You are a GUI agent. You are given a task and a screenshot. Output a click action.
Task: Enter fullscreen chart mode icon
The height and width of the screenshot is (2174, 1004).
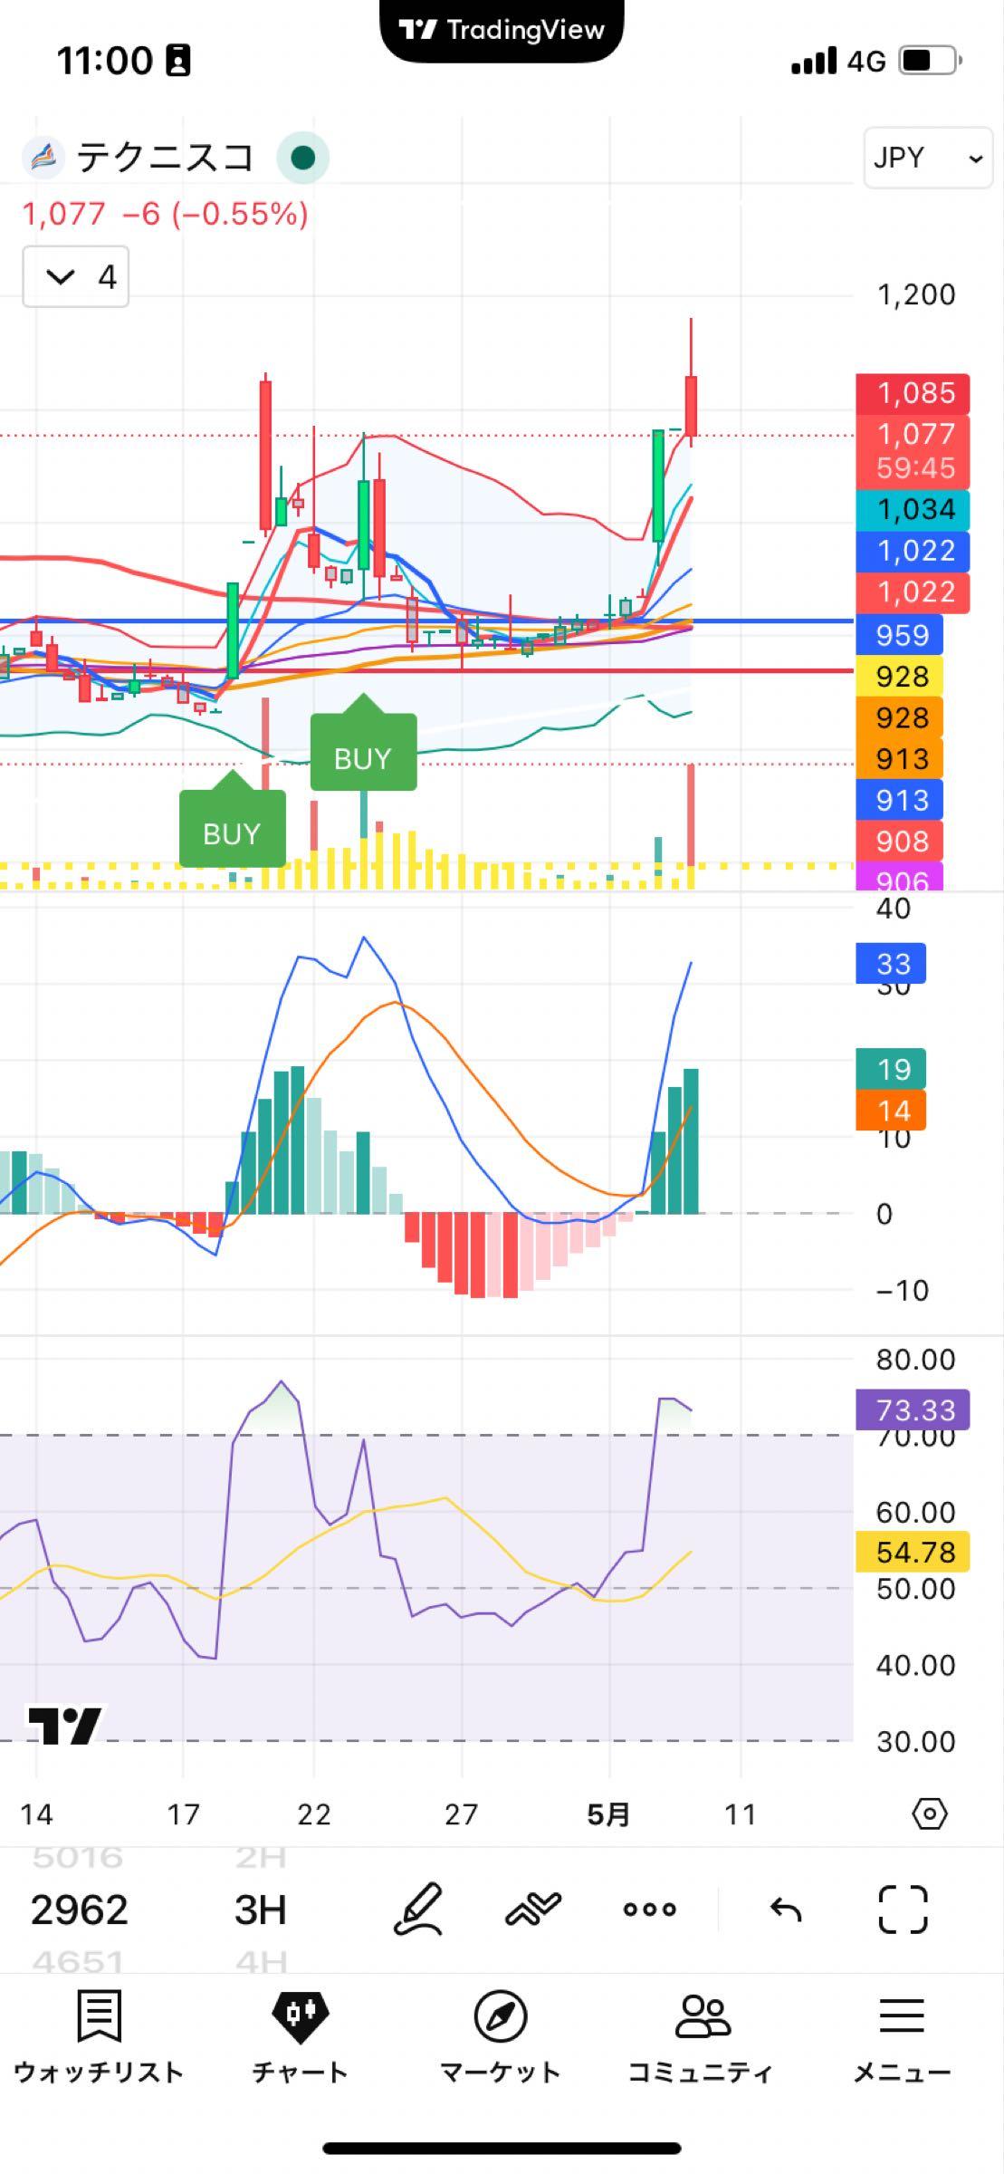pos(904,1909)
